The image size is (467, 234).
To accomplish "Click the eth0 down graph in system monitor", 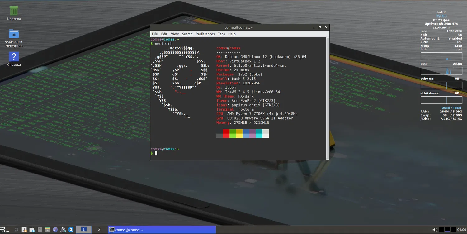I will point(441,100).
